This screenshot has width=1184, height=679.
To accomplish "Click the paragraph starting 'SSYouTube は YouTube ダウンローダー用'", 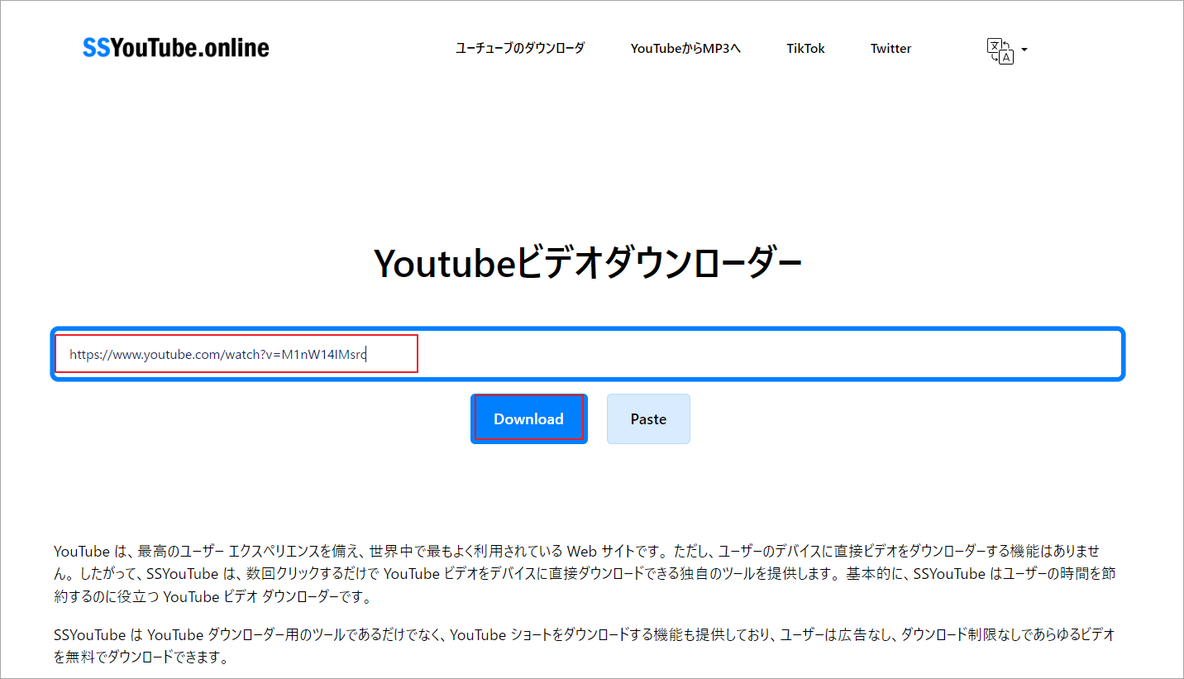I will (585, 647).
